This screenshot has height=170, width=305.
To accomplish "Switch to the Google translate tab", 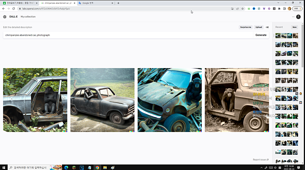I will 95,3.
